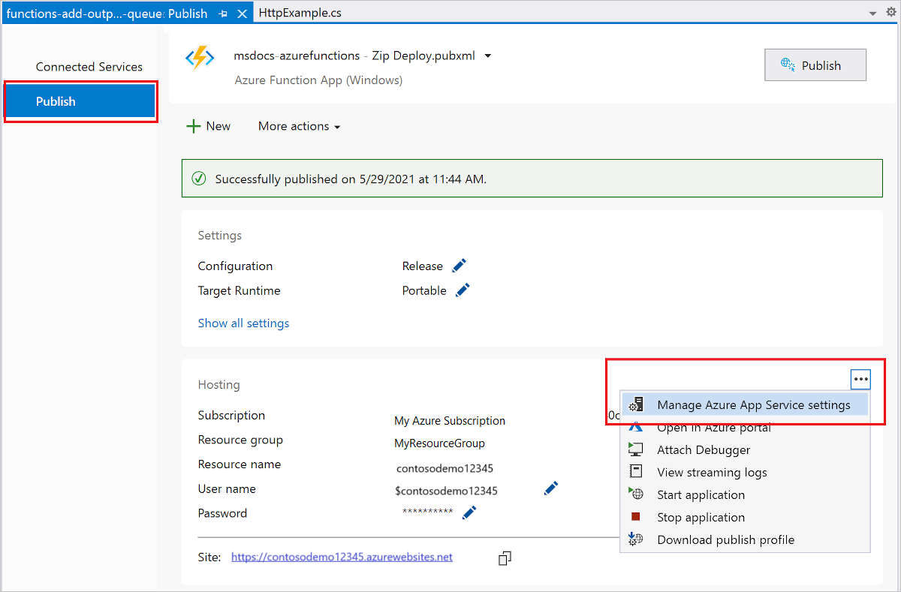Edit the Configuration setting via pencil icon
This screenshot has width=901, height=592.
coord(459,265)
